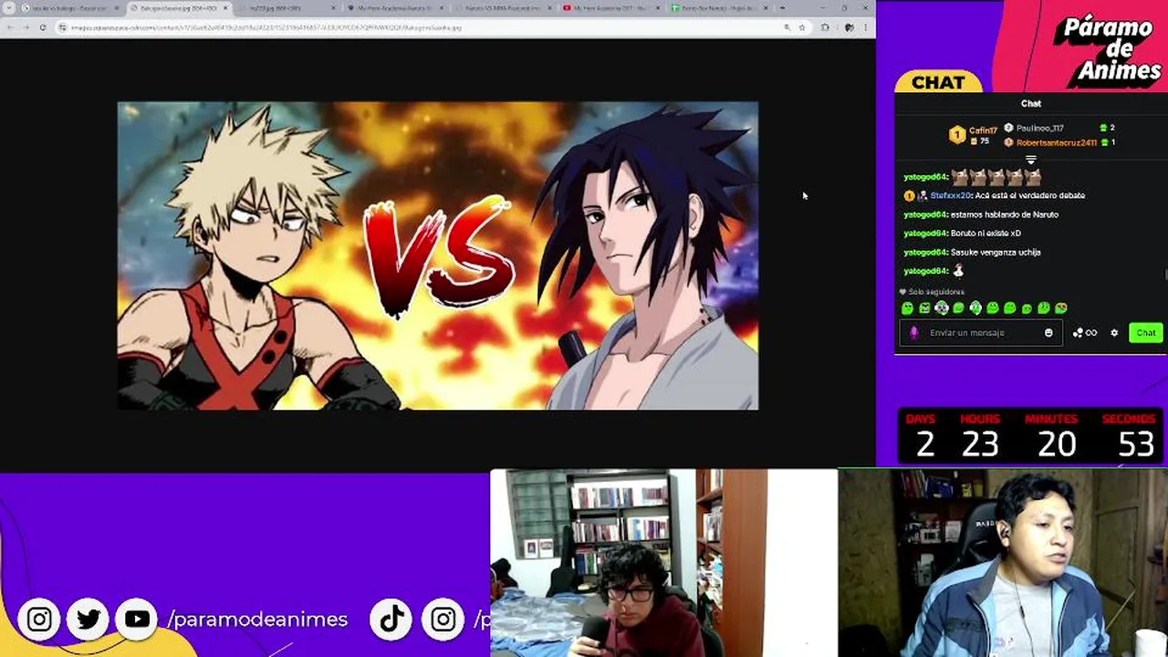
Task: Focus the 'Enviar un mensaje' field
Action: coord(981,333)
